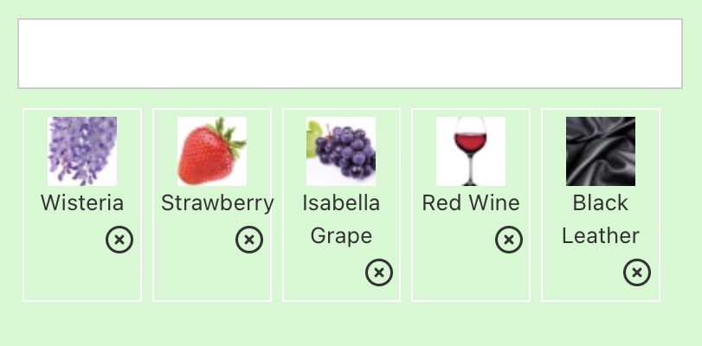Click the red wine glass image
Viewport: 702px width, 346px height.
471,151
